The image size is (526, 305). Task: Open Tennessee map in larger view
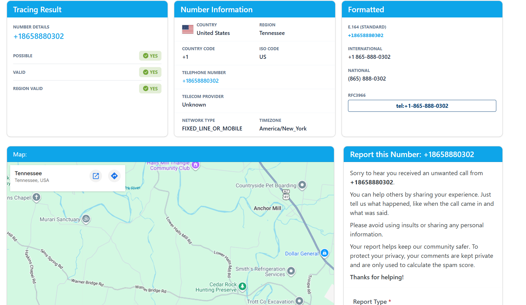pyautogui.click(x=96, y=176)
